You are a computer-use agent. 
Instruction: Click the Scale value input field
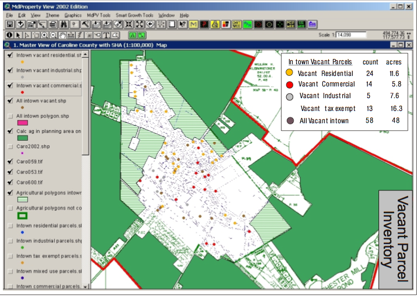pyautogui.click(x=351, y=35)
